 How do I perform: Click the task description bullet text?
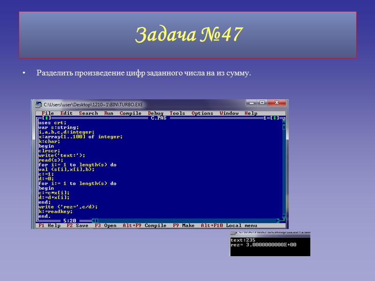tap(144, 73)
